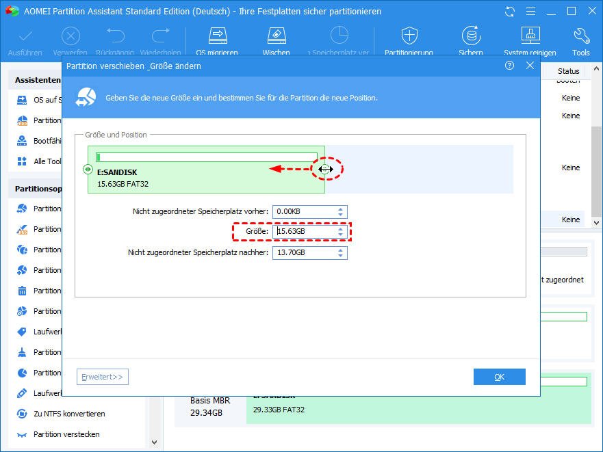Viewport: 603px width, 452px height.
Task: Expand advanced options with Erweitert>> button
Action: (102, 377)
